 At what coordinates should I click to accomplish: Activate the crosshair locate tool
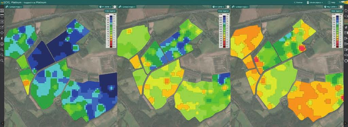point(2,33)
